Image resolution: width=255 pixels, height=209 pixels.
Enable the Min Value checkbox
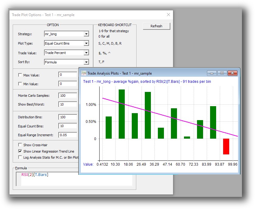coord(20,84)
